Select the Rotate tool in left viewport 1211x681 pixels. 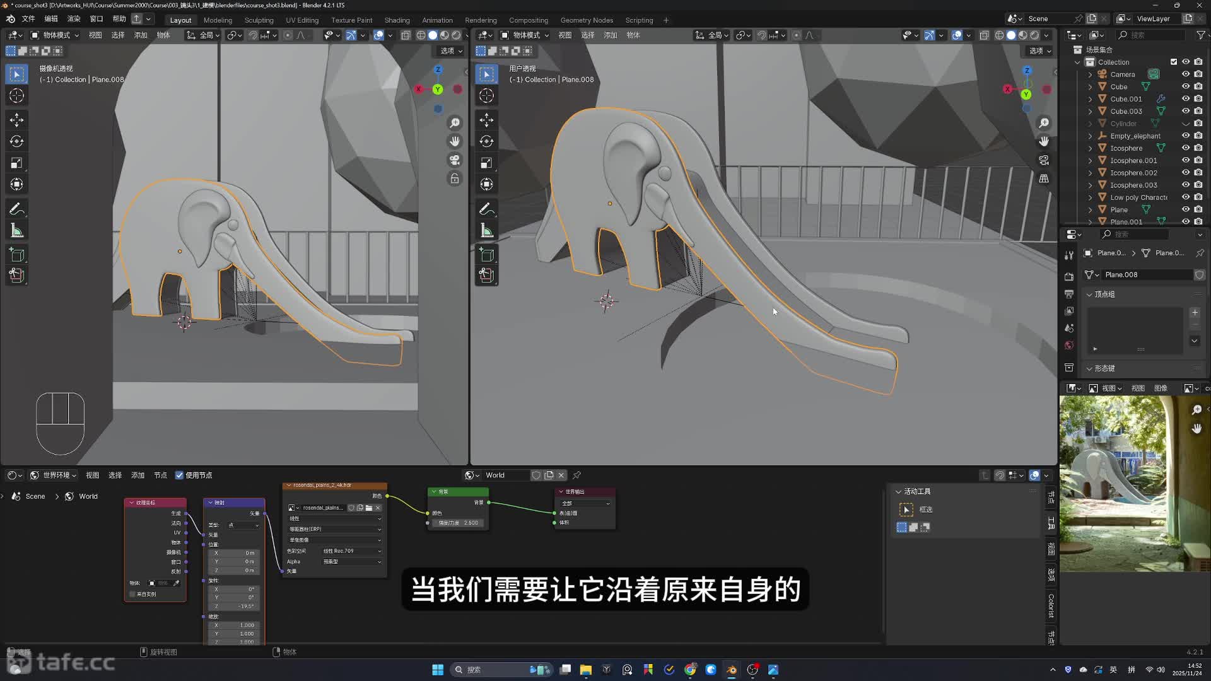click(17, 141)
